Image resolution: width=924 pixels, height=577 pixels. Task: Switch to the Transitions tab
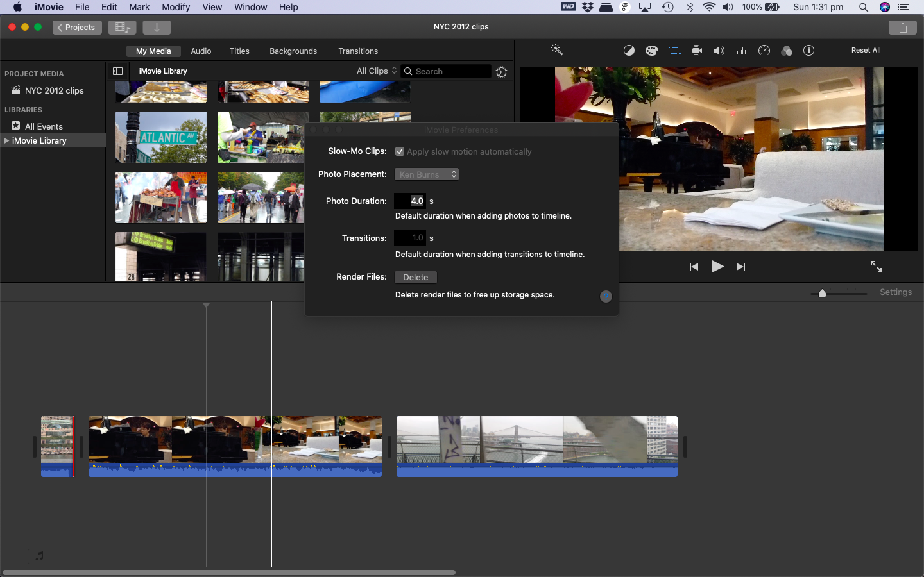point(358,51)
